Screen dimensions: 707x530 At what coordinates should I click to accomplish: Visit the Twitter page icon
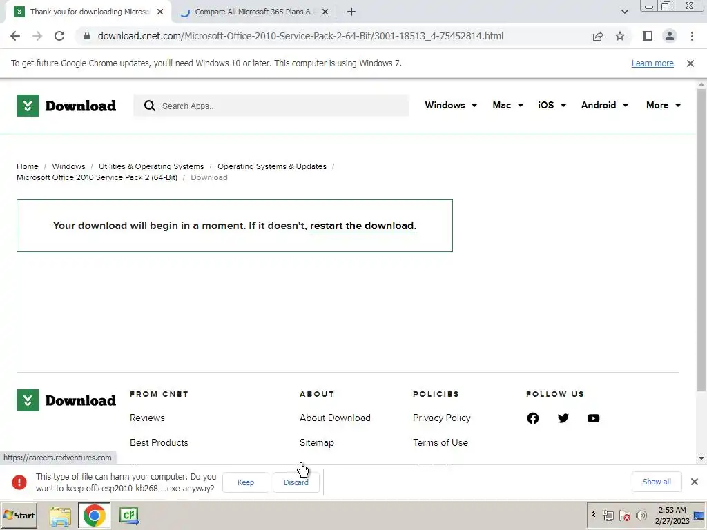[x=563, y=418]
